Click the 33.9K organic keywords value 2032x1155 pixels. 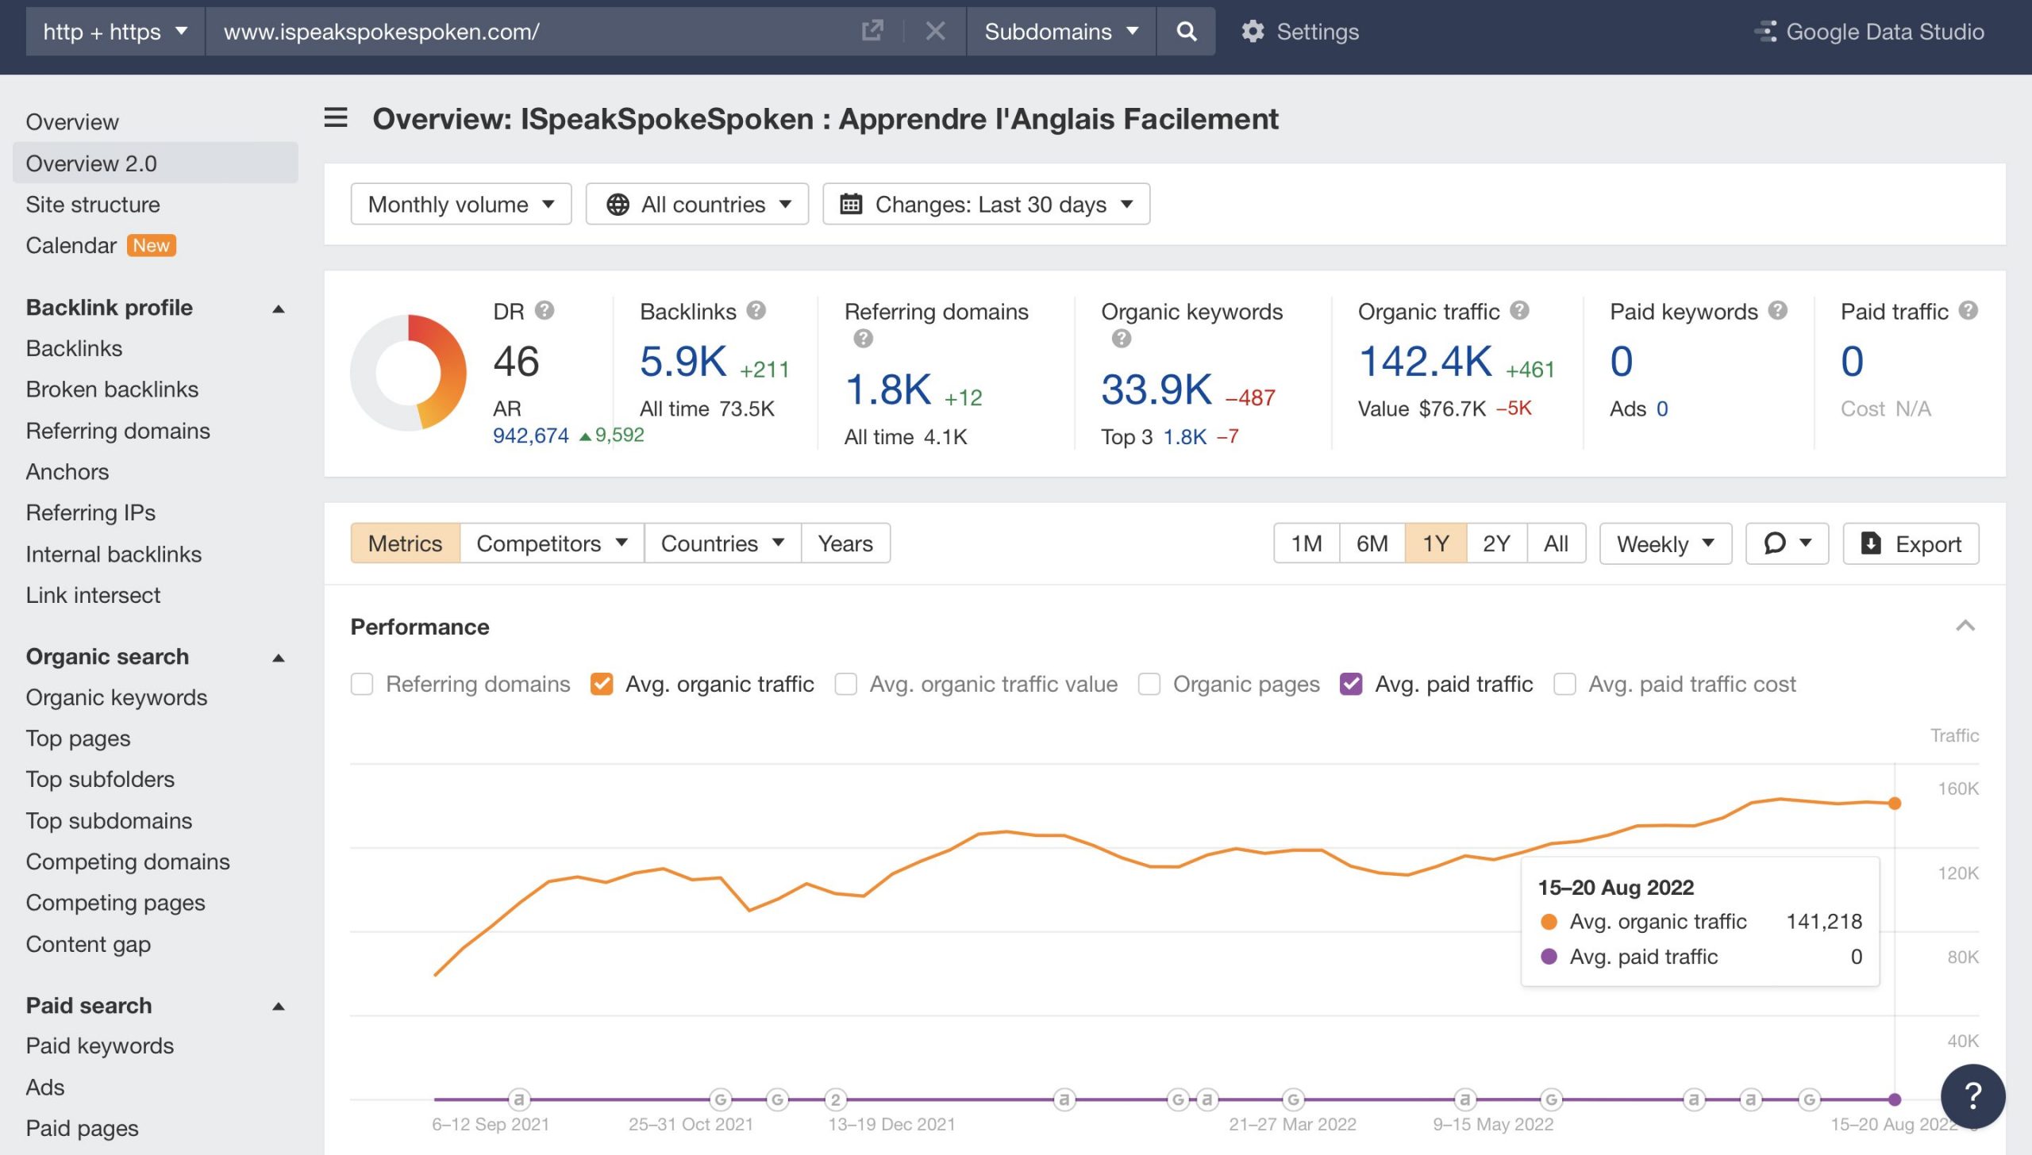click(x=1156, y=389)
